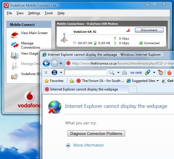Click the View Usage icon
This screenshot has width=174, height=159.
coord(15,55)
